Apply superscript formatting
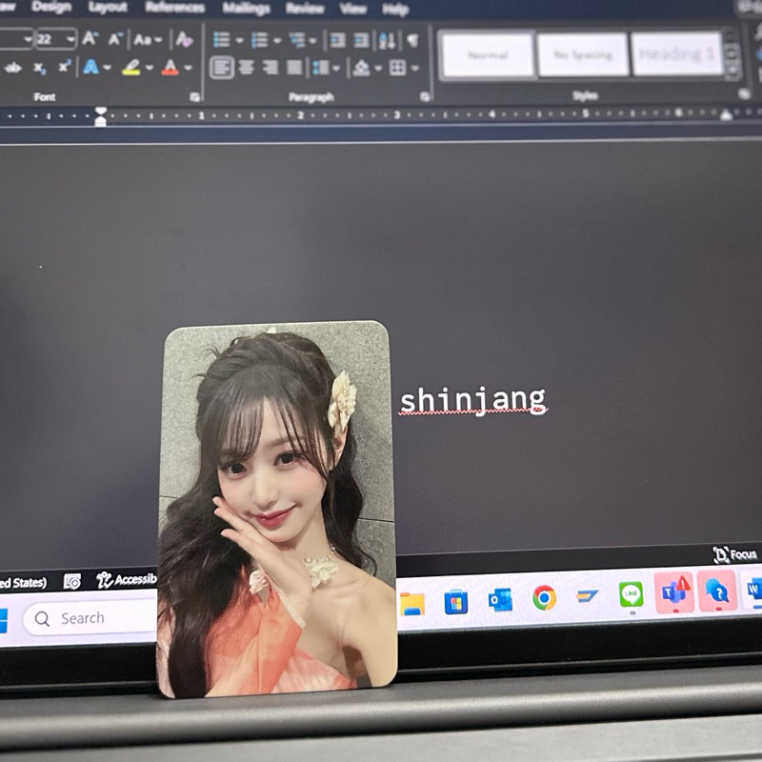The image size is (762, 762). tap(64, 67)
